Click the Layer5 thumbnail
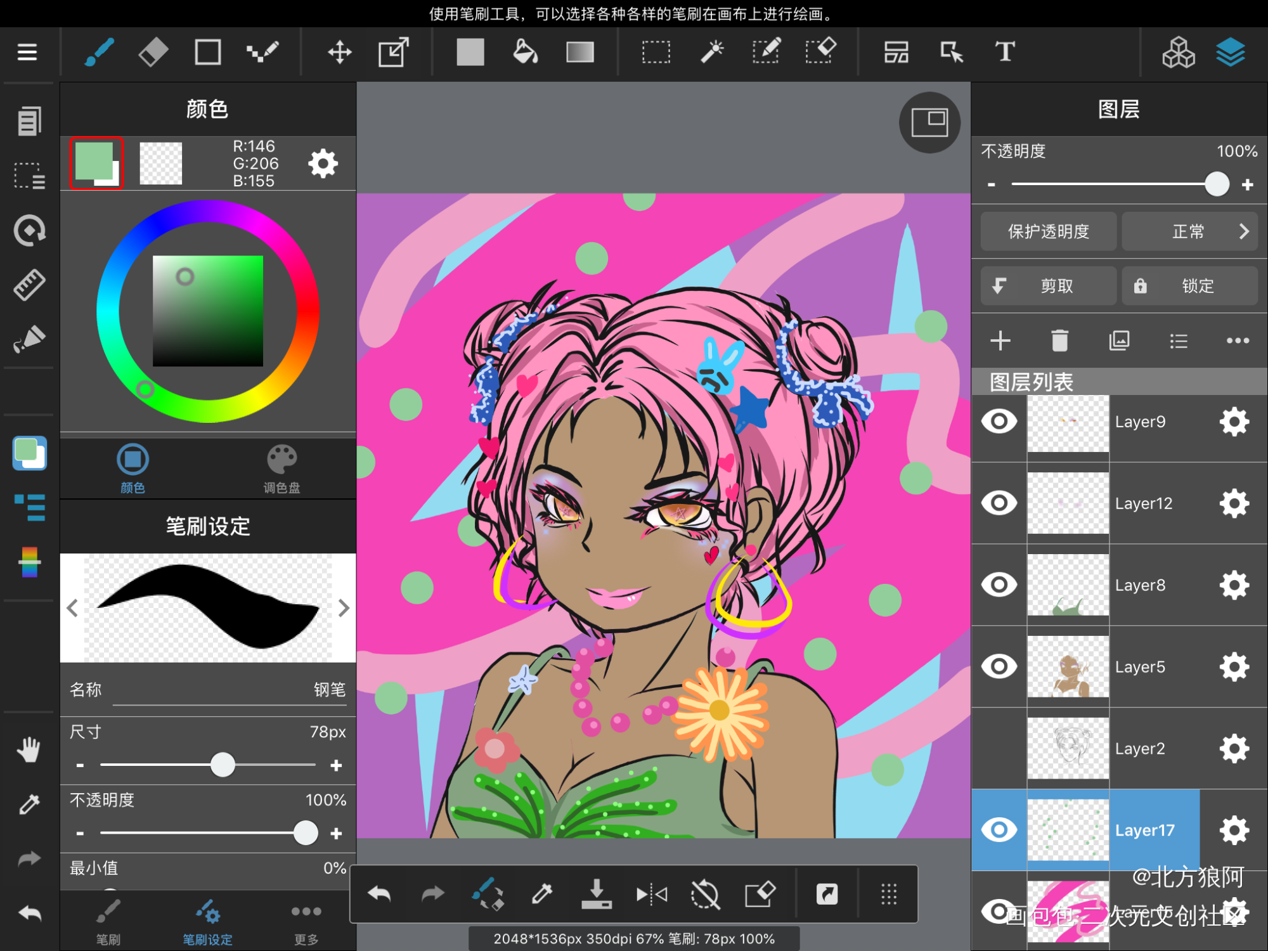Viewport: 1268px width, 951px height. tap(1068, 666)
